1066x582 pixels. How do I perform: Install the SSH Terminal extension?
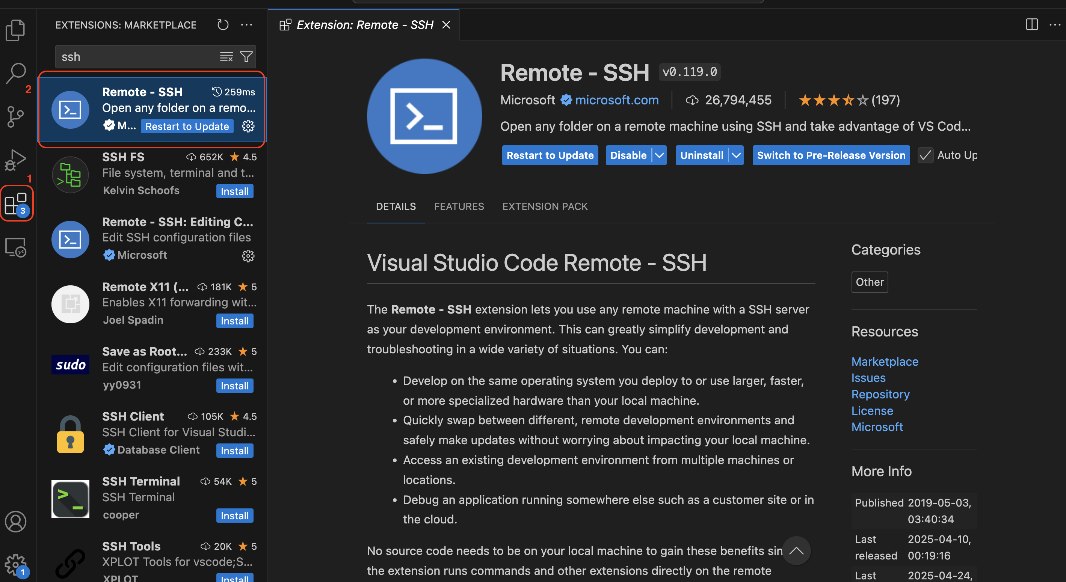tap(235, 516)
